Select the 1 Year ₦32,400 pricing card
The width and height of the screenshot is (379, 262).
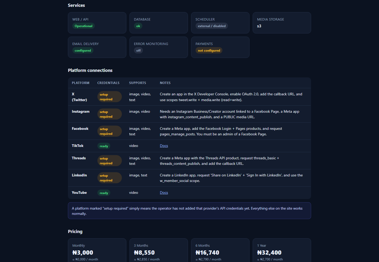click(282, 250)
